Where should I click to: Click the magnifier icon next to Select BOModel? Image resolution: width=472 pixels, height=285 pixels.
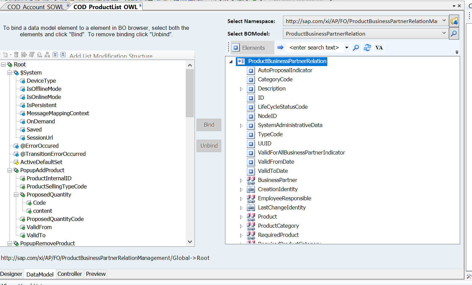click(454, 34)
